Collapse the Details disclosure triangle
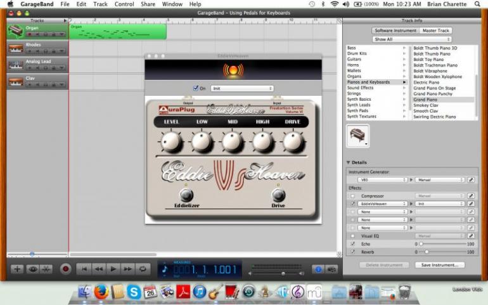This screenshot has width=488, height=305. pos(349,162)
